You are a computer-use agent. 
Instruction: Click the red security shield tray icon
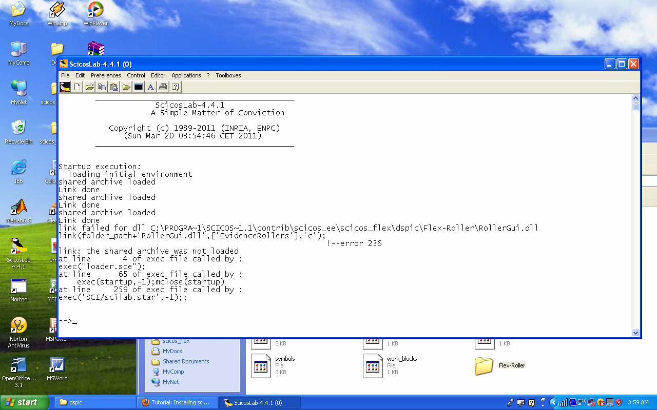619,403
